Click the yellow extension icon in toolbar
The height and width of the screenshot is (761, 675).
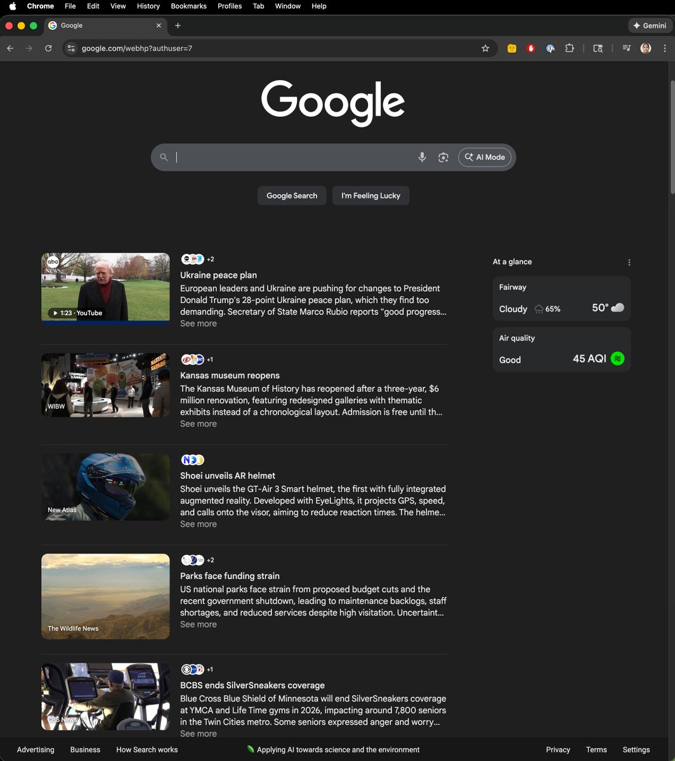point(511,48)
